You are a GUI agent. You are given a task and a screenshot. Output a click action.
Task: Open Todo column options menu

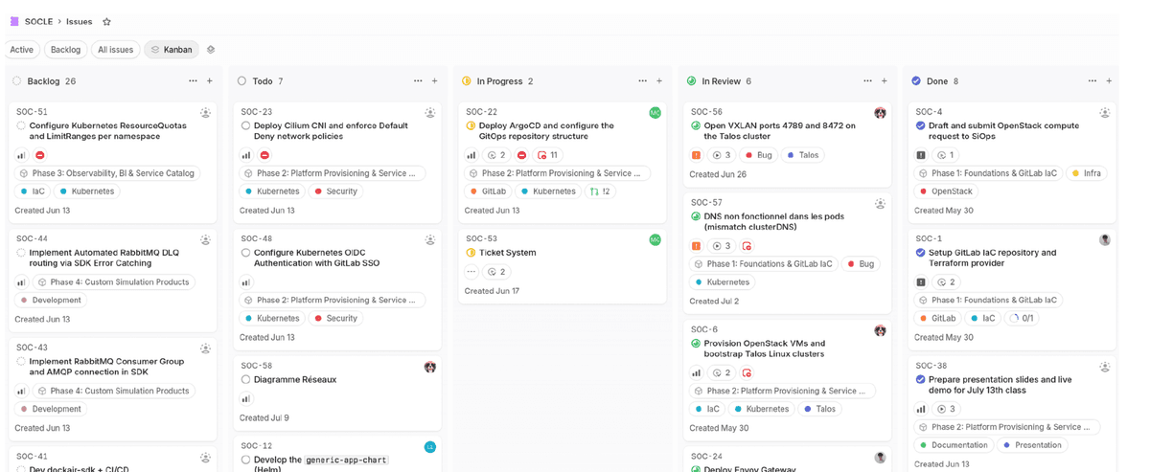418,81
